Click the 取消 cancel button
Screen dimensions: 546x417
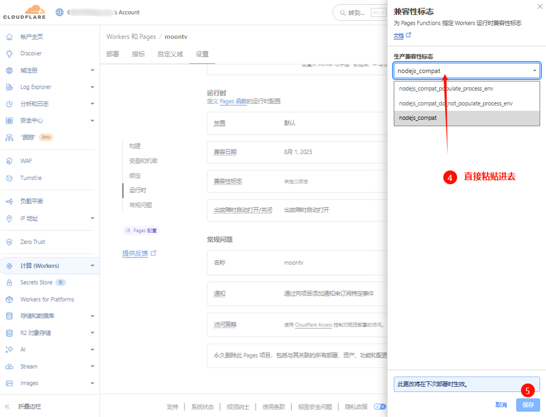501,405
